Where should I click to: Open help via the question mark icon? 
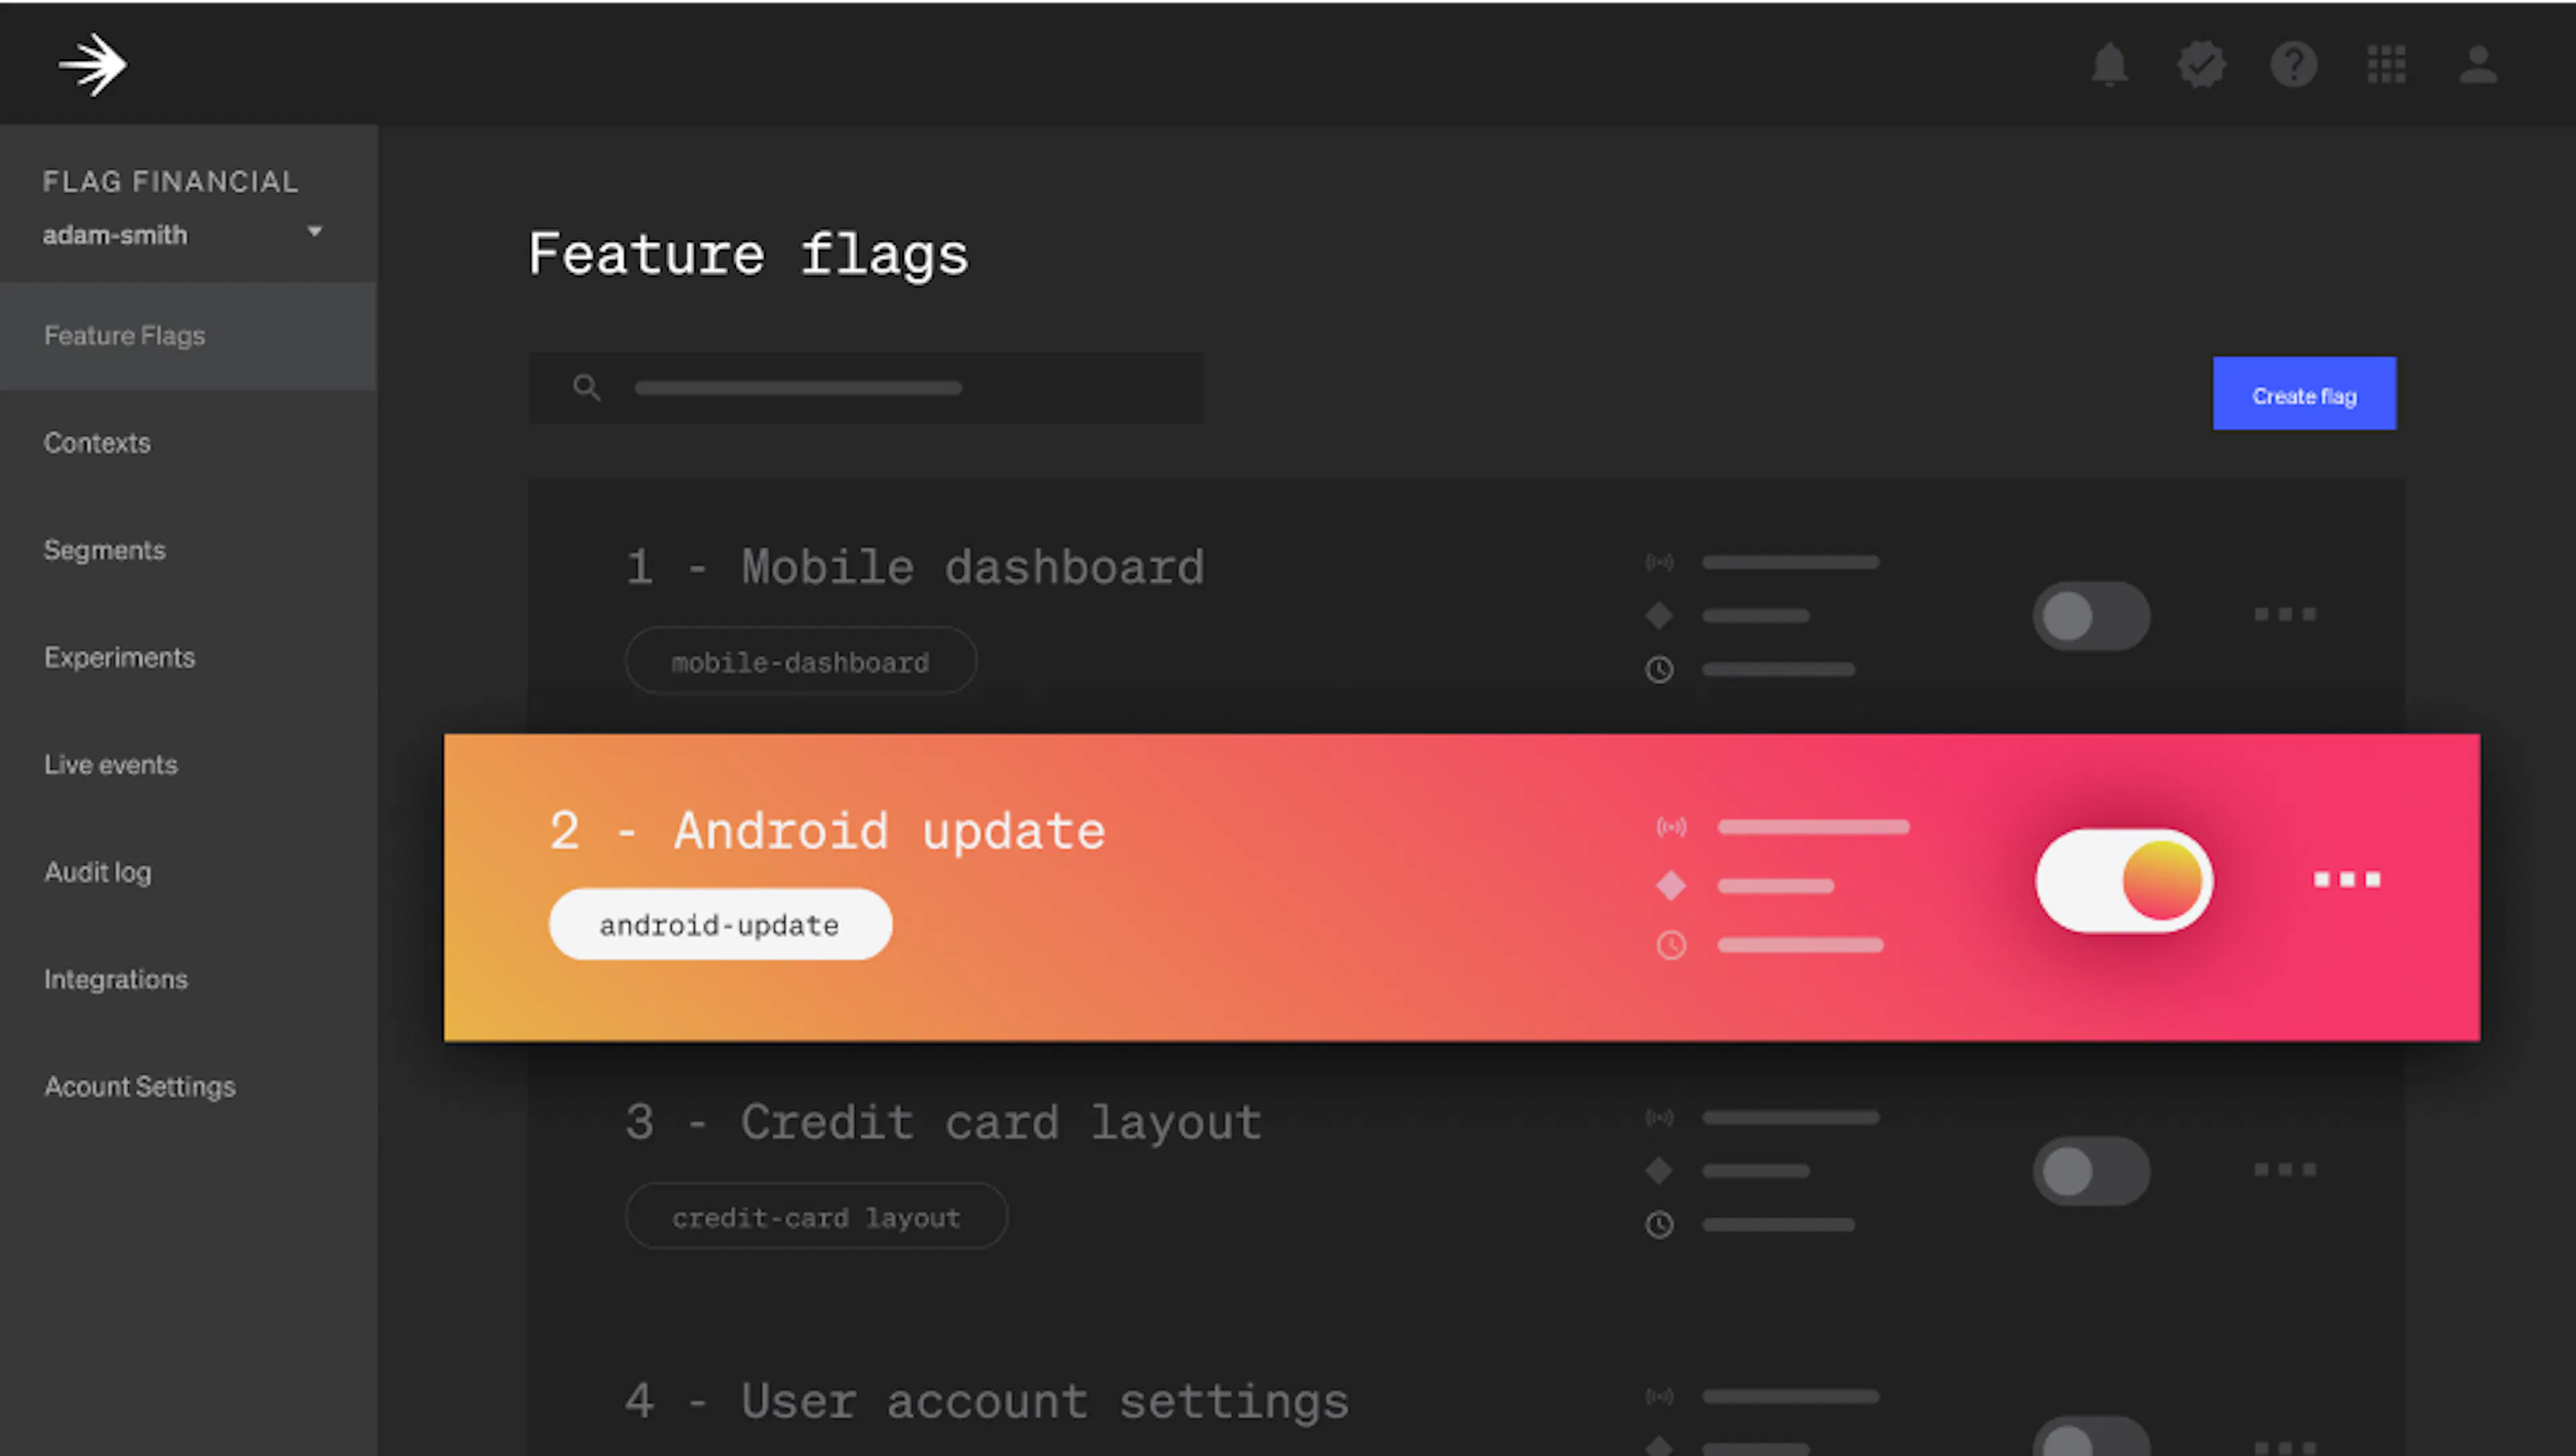click(x=2295, y=64)
